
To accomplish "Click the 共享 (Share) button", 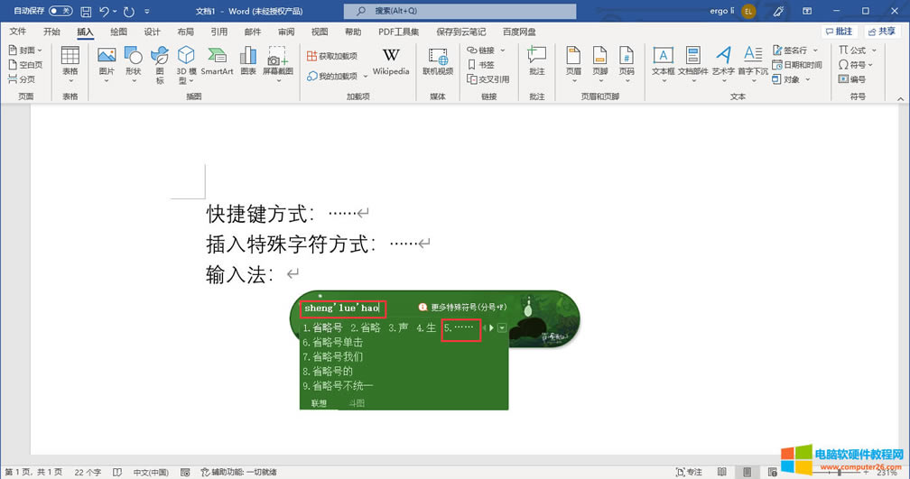I will tap(881, 32).
